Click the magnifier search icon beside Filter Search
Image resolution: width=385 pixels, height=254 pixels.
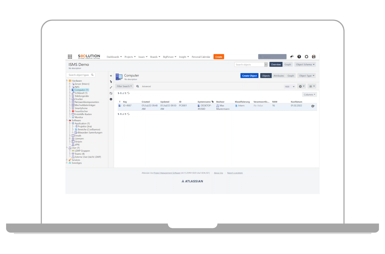pos(138,86)
